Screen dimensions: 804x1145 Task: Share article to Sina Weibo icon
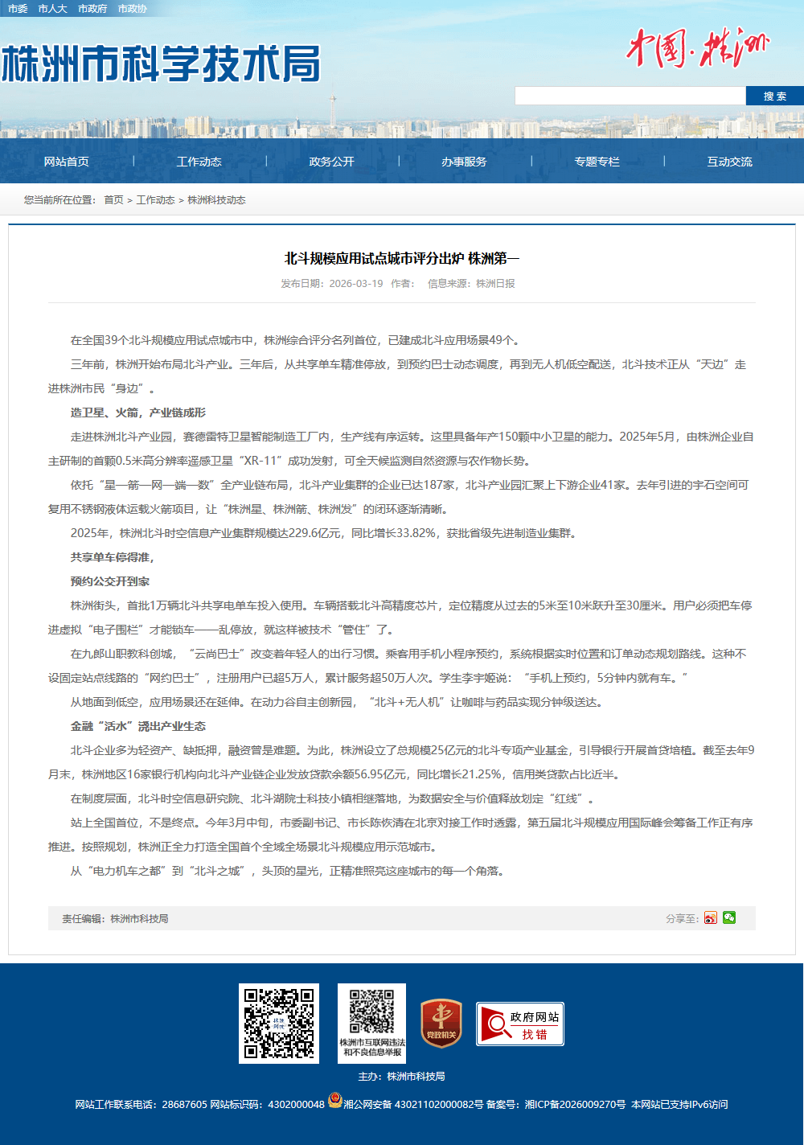pyautogui.click(x=710, y=918)
